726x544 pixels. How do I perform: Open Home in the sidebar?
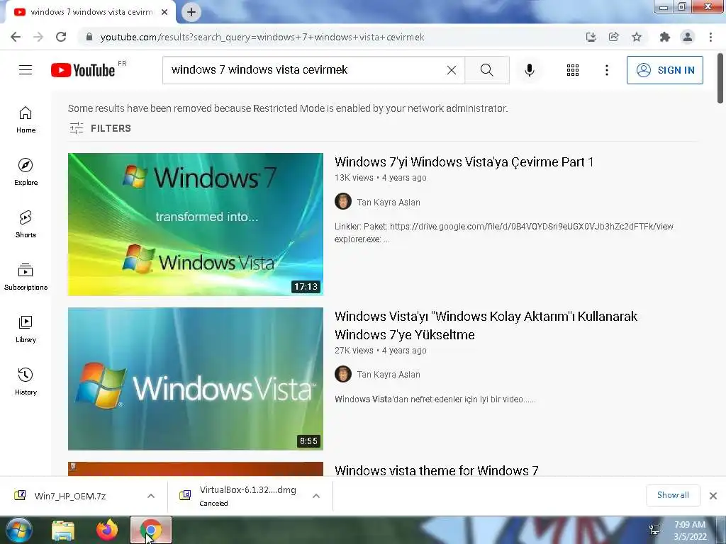tap(26, 120)
